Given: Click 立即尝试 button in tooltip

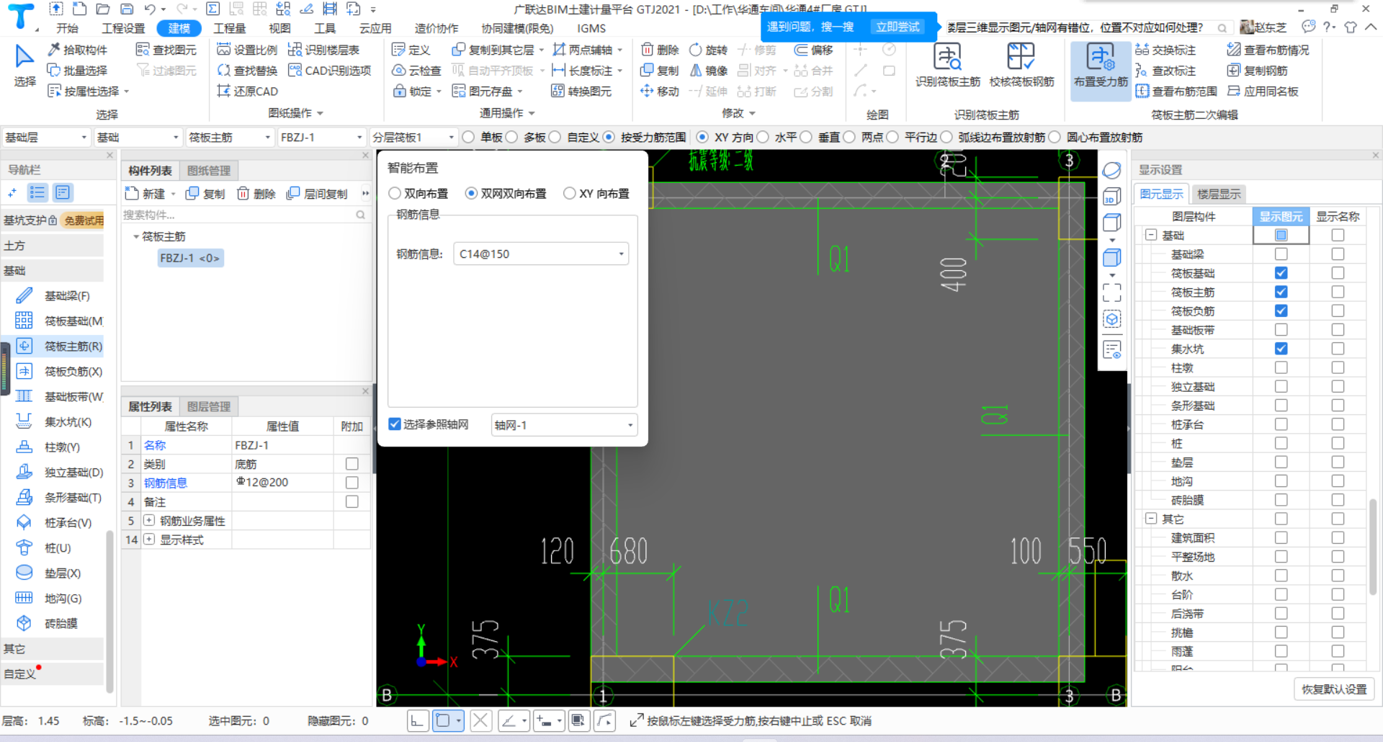Looking at the screenshot, I should (898, 27).
